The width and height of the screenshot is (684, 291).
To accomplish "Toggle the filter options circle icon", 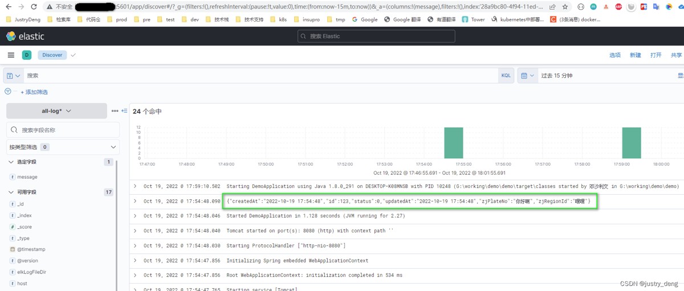I will 8,92.
